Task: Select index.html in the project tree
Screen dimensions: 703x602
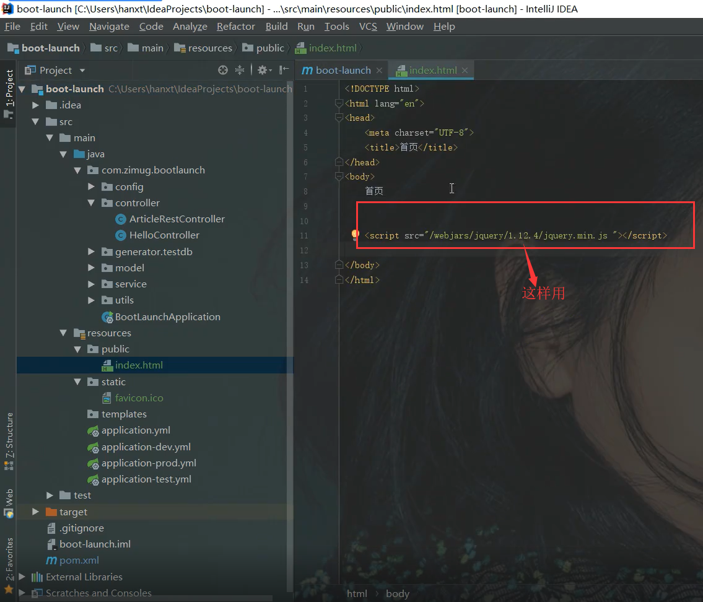Action: click(x=155, y=365)
